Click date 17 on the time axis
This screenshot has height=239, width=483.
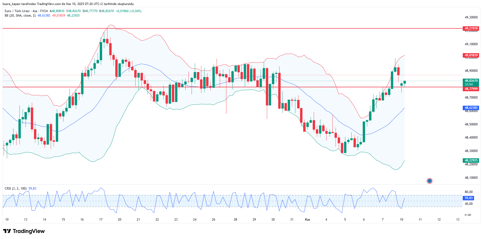(x=101, y=220)
